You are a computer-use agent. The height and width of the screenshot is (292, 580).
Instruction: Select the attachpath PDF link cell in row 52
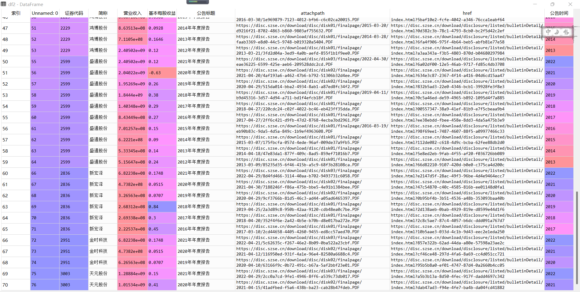[312, 84]
